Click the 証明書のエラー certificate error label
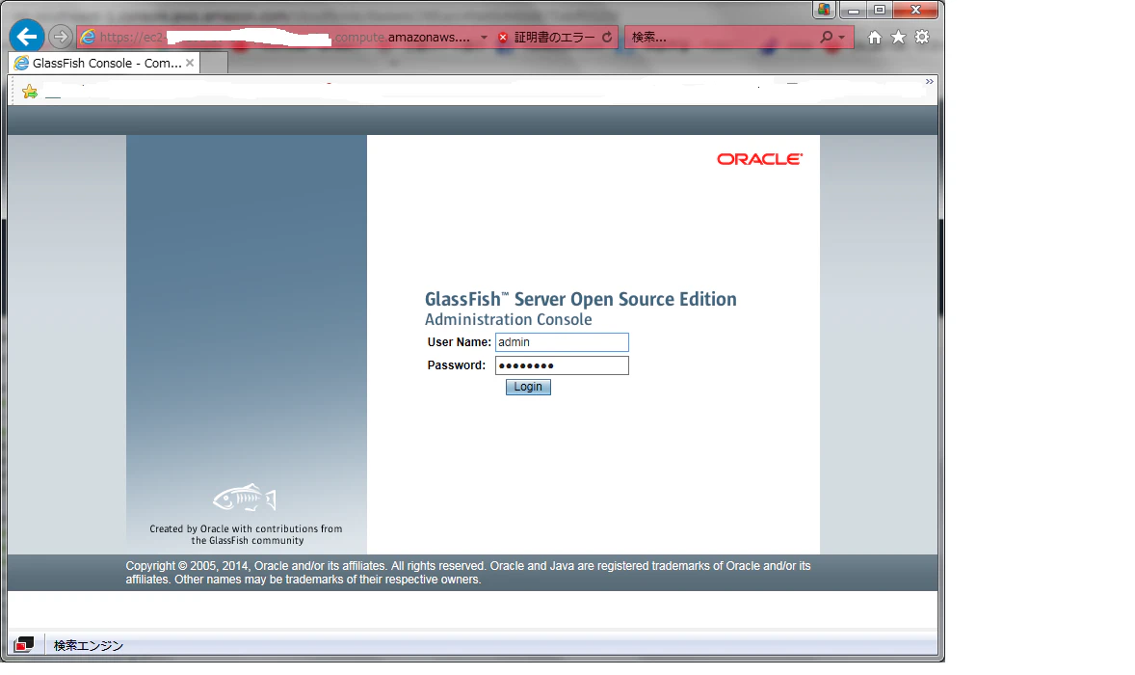The width and height of the screenshot is (1135, 675). [554, 37]
